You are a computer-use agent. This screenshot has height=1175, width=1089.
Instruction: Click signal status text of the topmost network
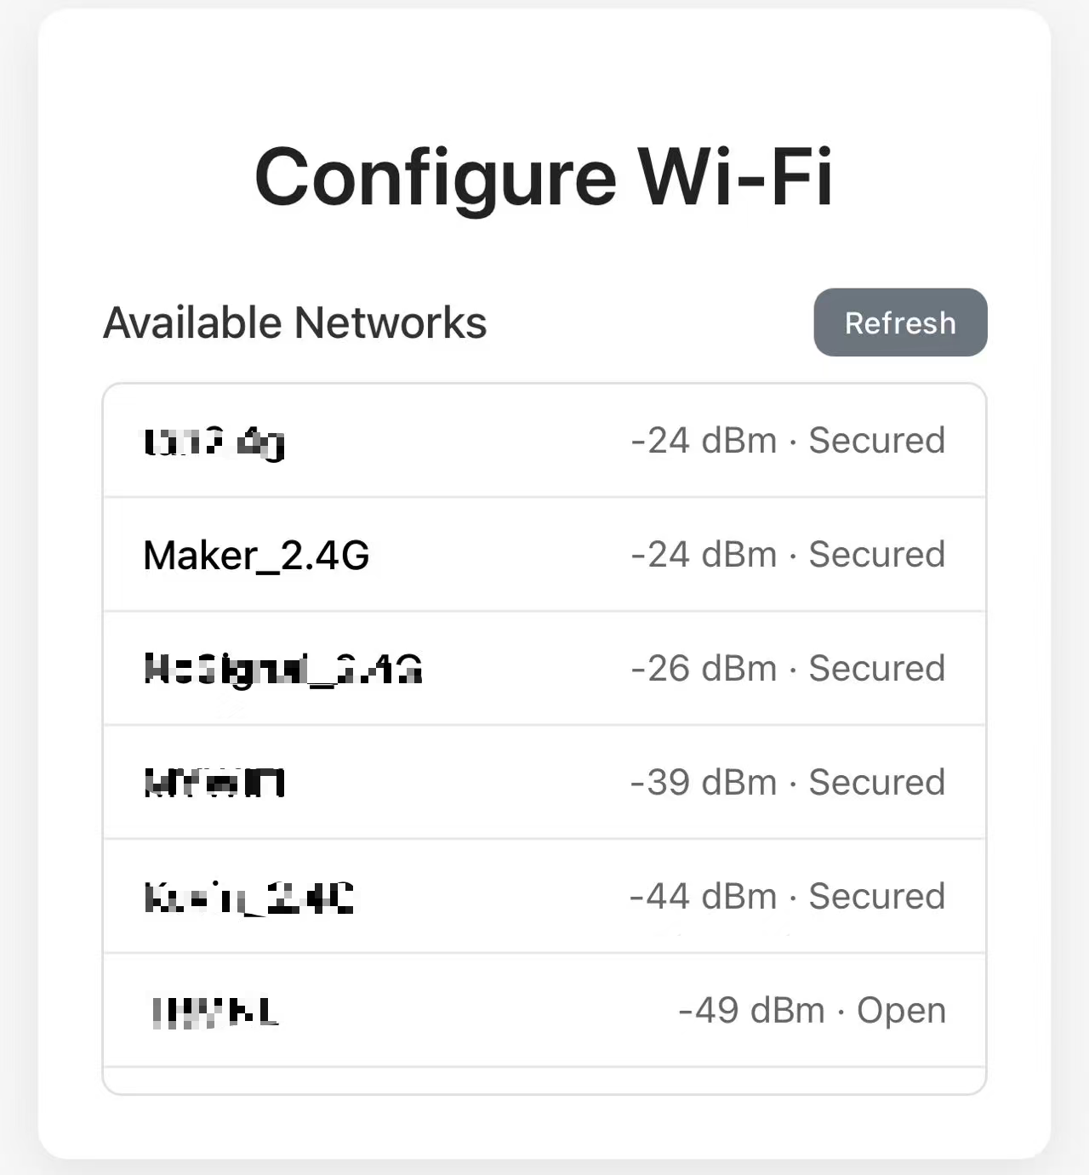(x=788, y=441)
